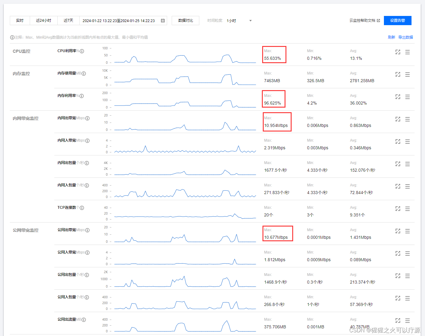Click the 刷新 link
Image resolution: width=425 pixels, height=336 pixels.
click(x=392, y=37)
